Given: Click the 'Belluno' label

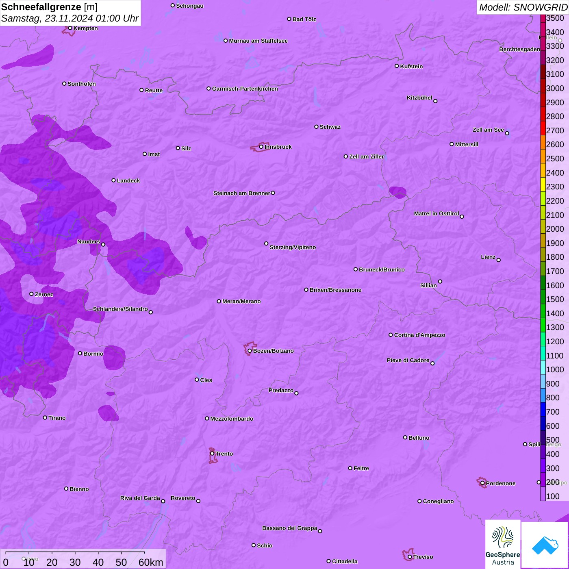Looking at the screenshot, I should (x=419, y=438).
